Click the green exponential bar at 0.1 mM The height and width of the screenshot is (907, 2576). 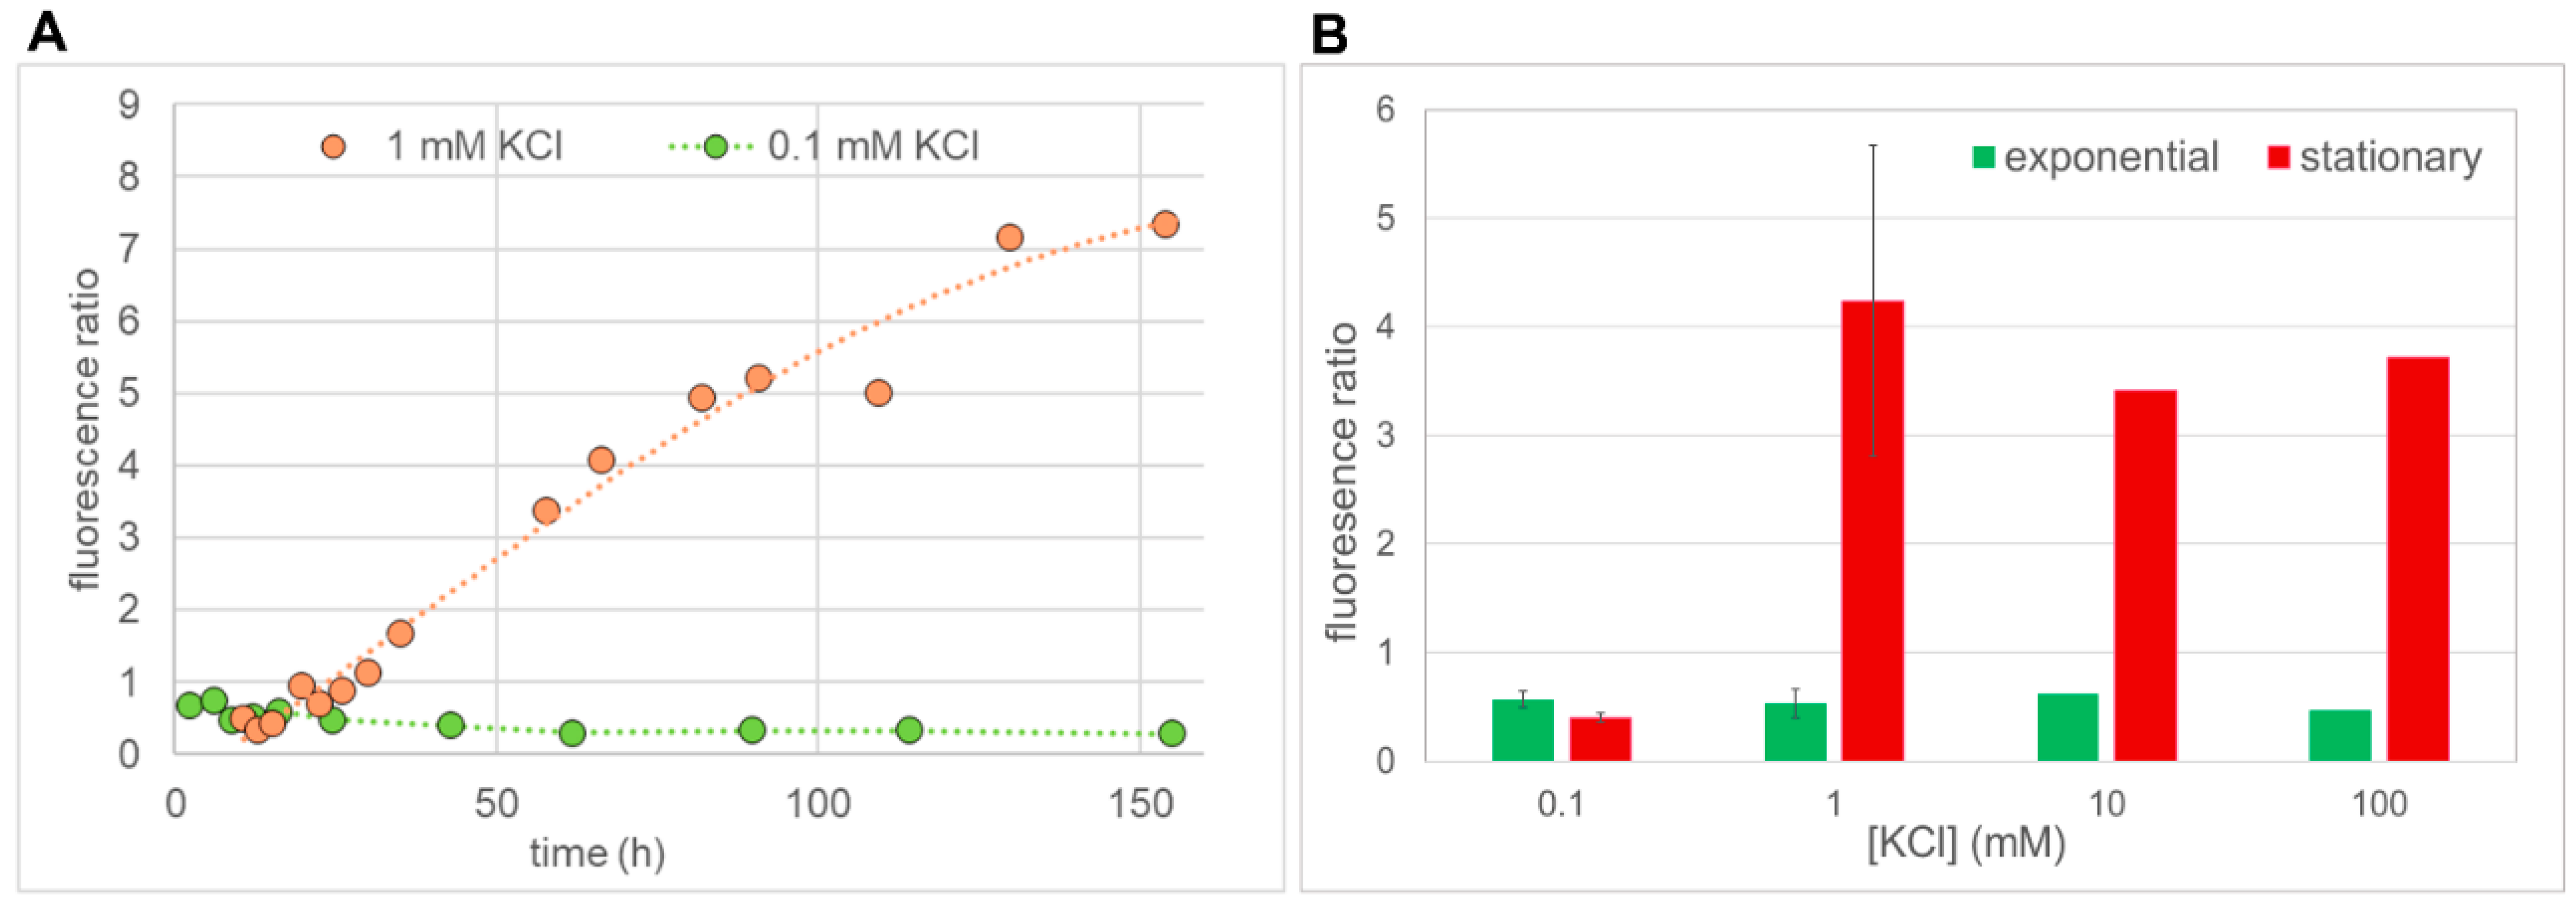point(1523,730)
